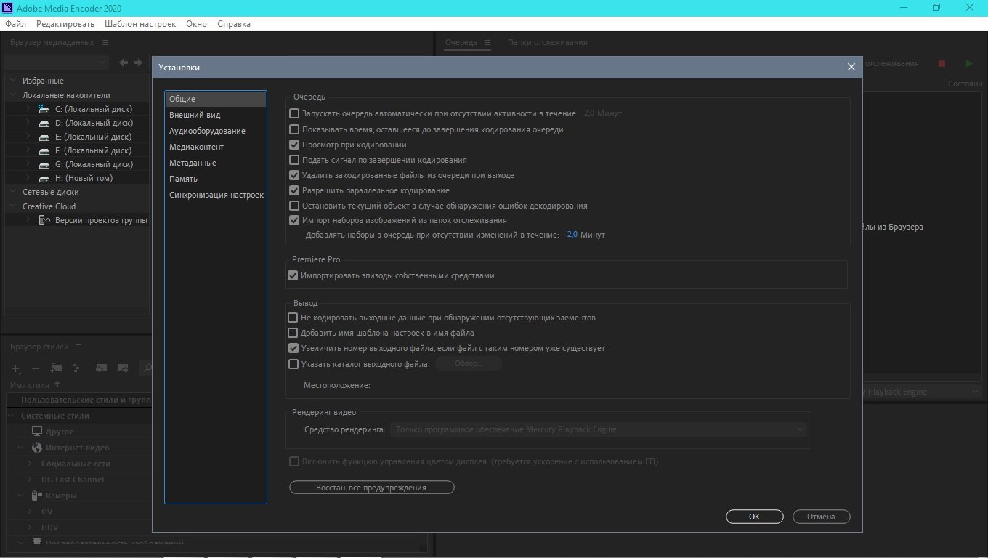Open the Шаблон настроек menu
This screenshot has width=988, height=558.
139,24
